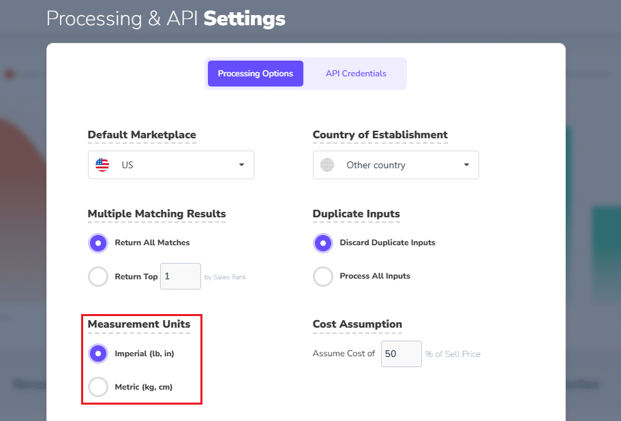Focus the Assume Cost of percentage field
The width and height of the screenshot is (621, 421).
tap(401, 354)
